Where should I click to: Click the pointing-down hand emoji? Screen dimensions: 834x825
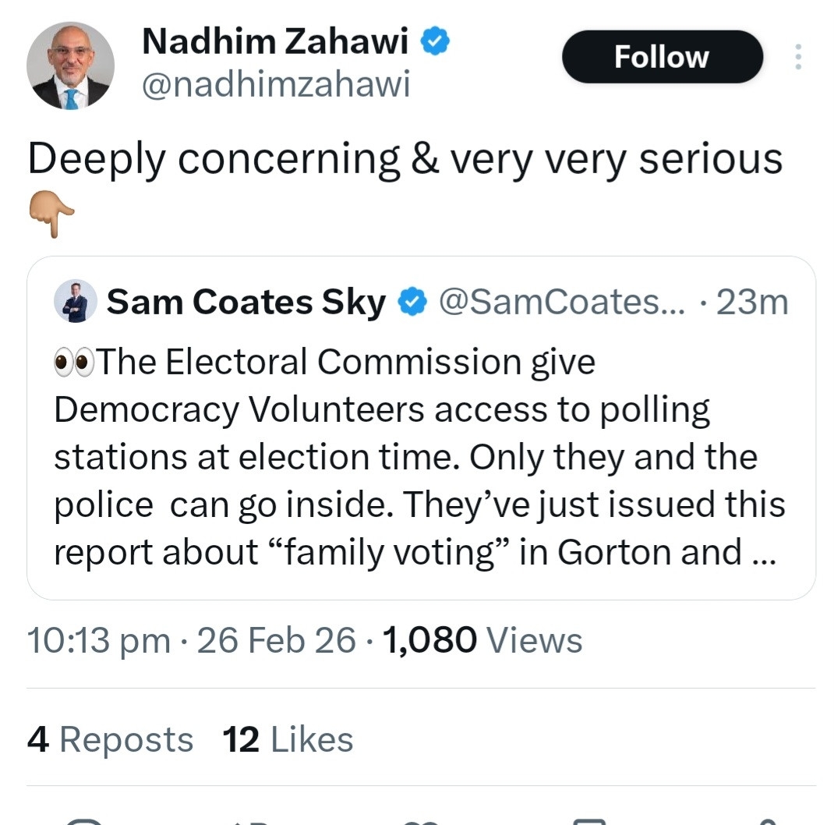[x=51, y=212]
